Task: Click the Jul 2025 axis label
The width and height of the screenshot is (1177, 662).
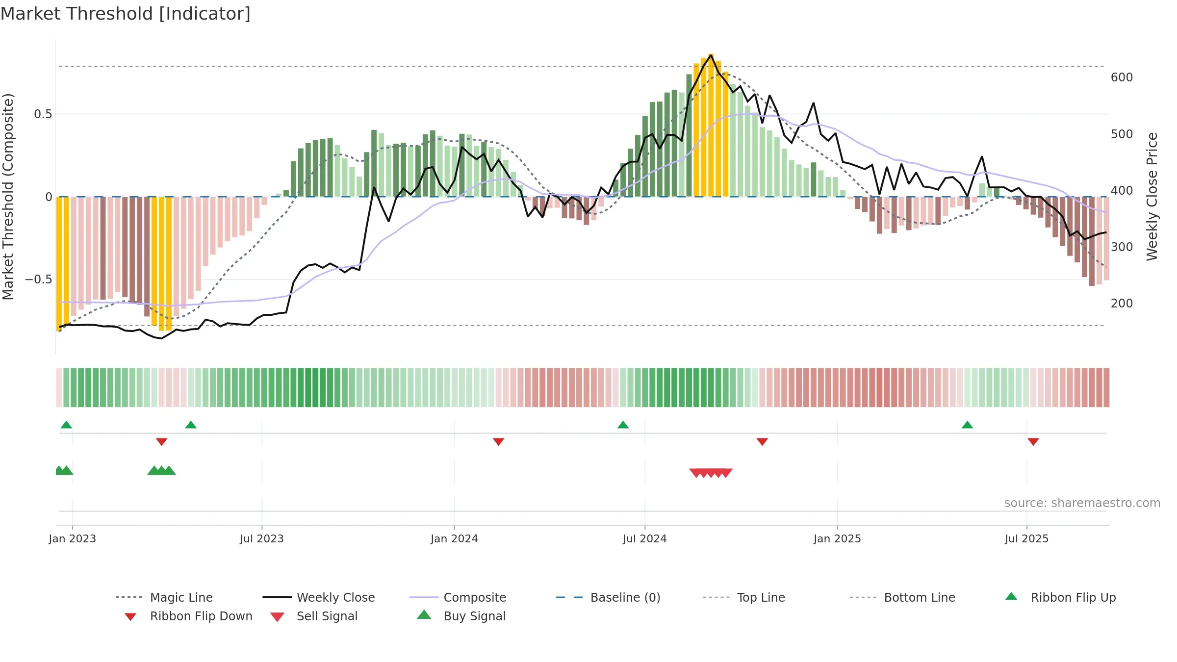Action: [1026, 538]
